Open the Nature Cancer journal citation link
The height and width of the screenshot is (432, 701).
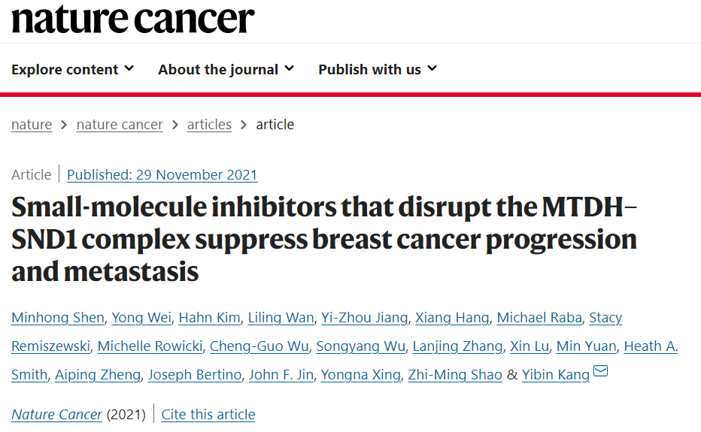click(x=56, y=415)
